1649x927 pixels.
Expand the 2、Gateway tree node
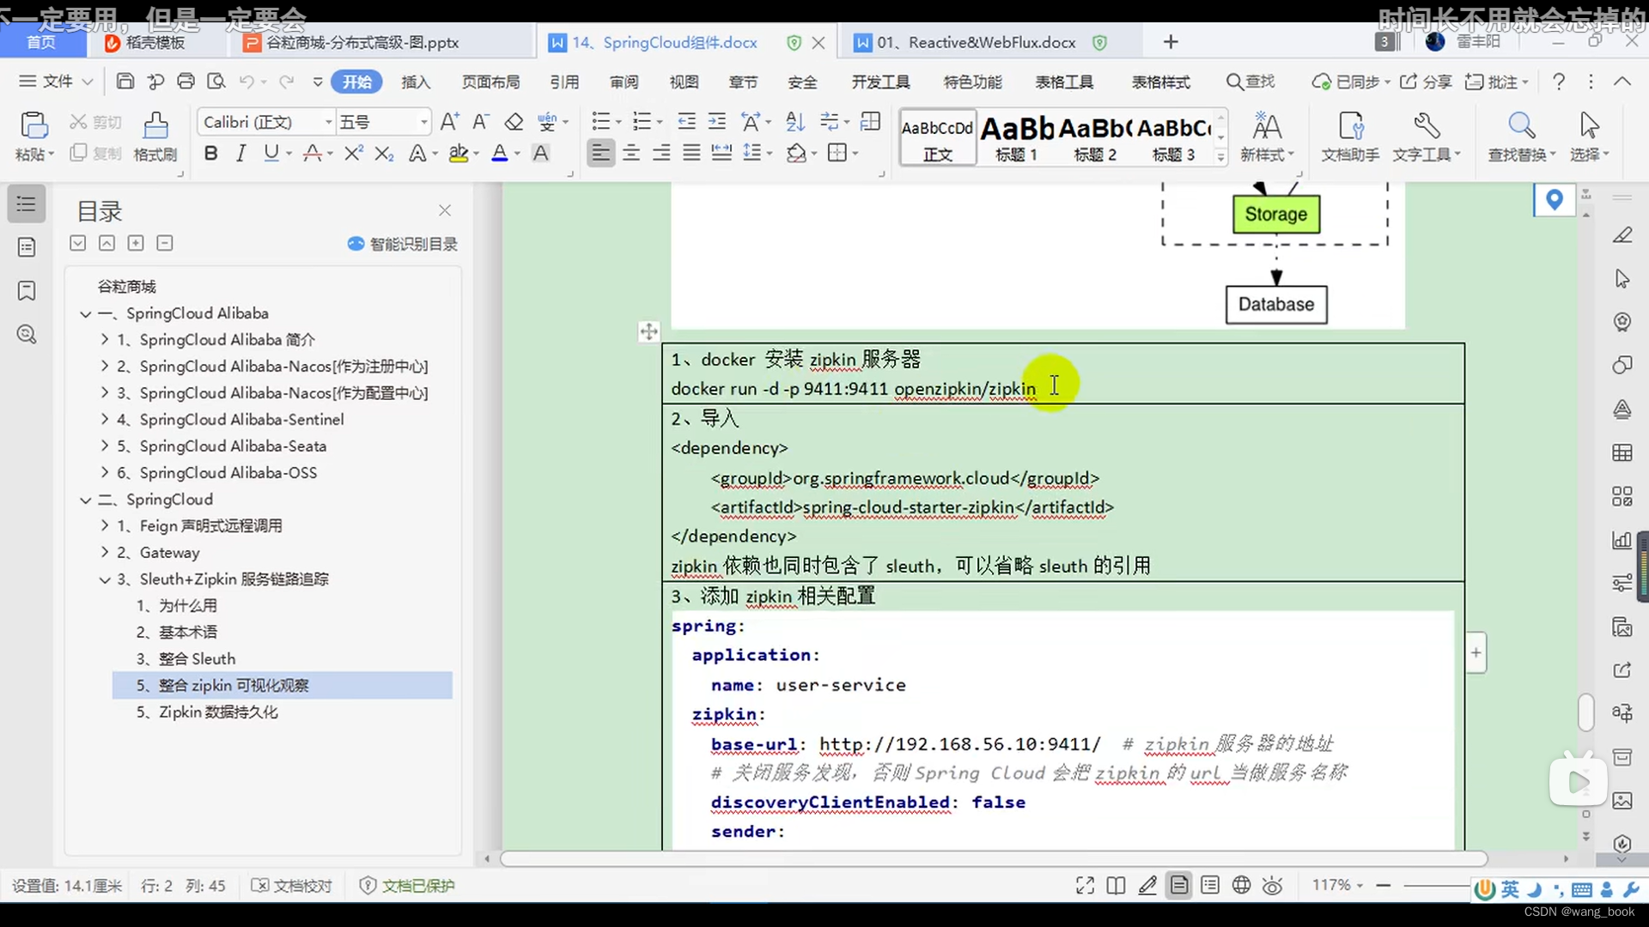pyautogui.click(x=105, y=552)
